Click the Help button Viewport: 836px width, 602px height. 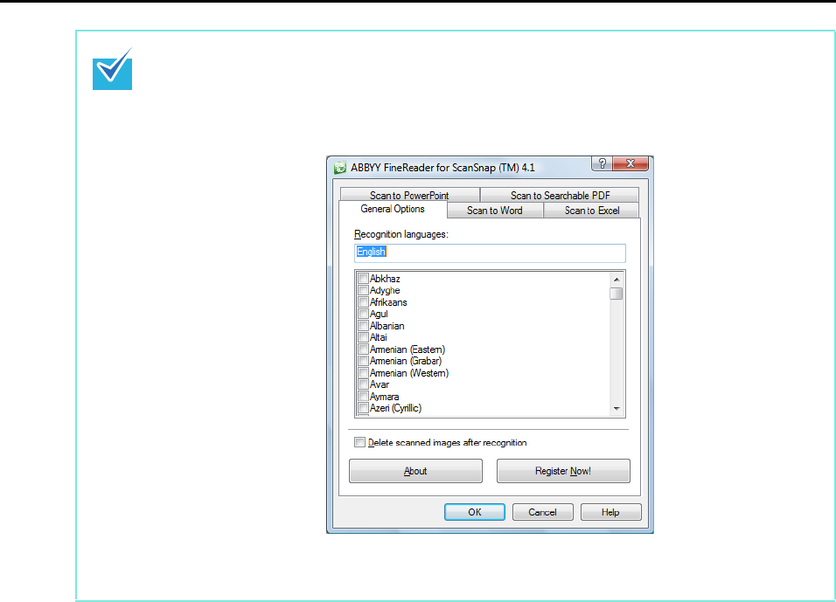[610, 512]
